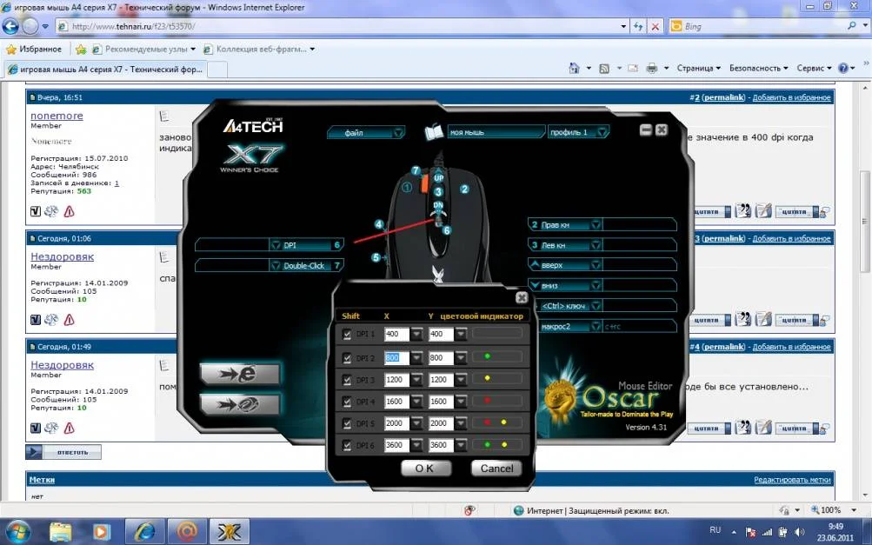Screen dimensions: 872x545
Task: Click the Bing search magnifier icon
Action: pyautogui.click(x=851, y=26)
